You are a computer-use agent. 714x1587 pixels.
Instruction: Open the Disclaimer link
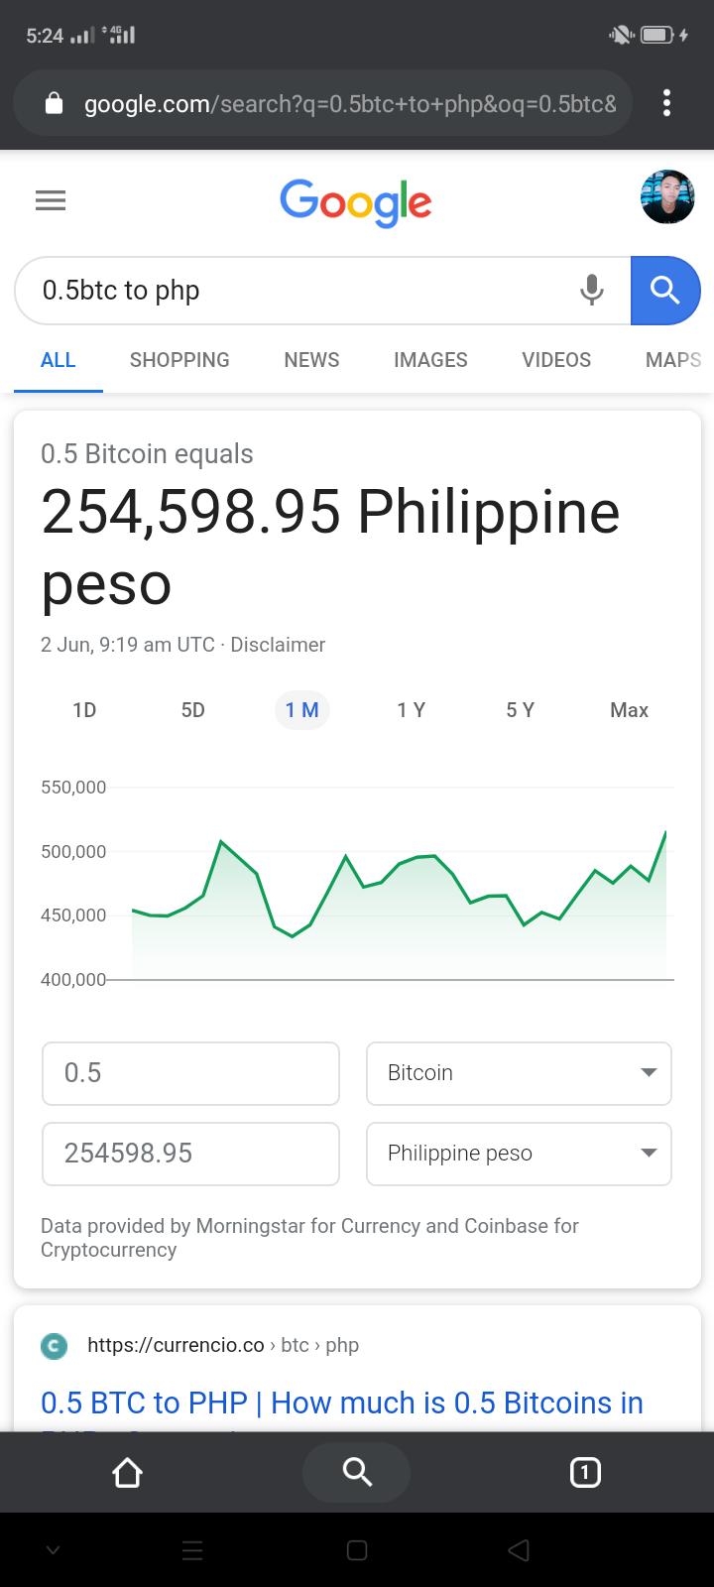278,645
